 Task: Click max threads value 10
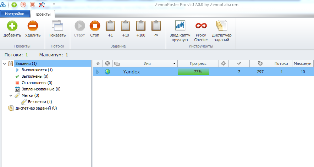(x=303, y=72)
